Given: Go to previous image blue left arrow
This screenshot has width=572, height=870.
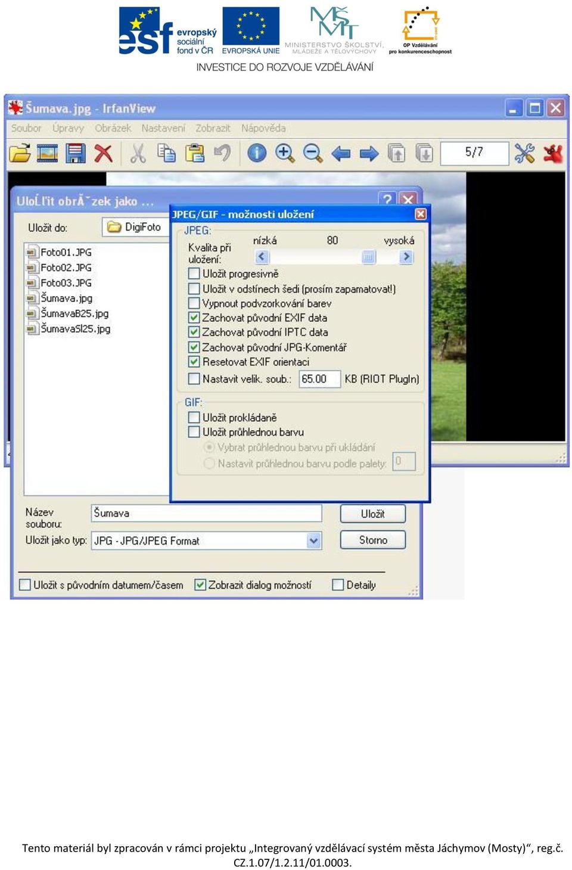Looking at the screenshot, I should pos(341,154).
